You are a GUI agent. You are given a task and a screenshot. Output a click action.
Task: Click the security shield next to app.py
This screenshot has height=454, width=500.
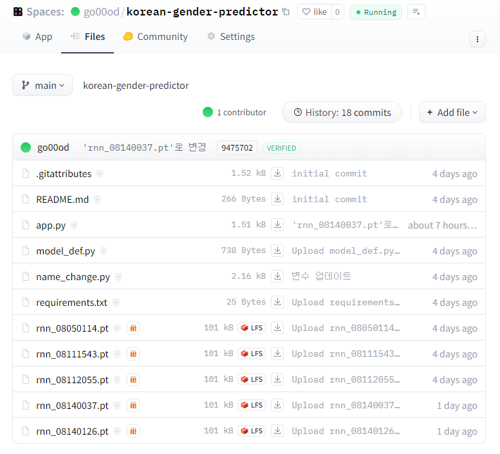point(74,225)
